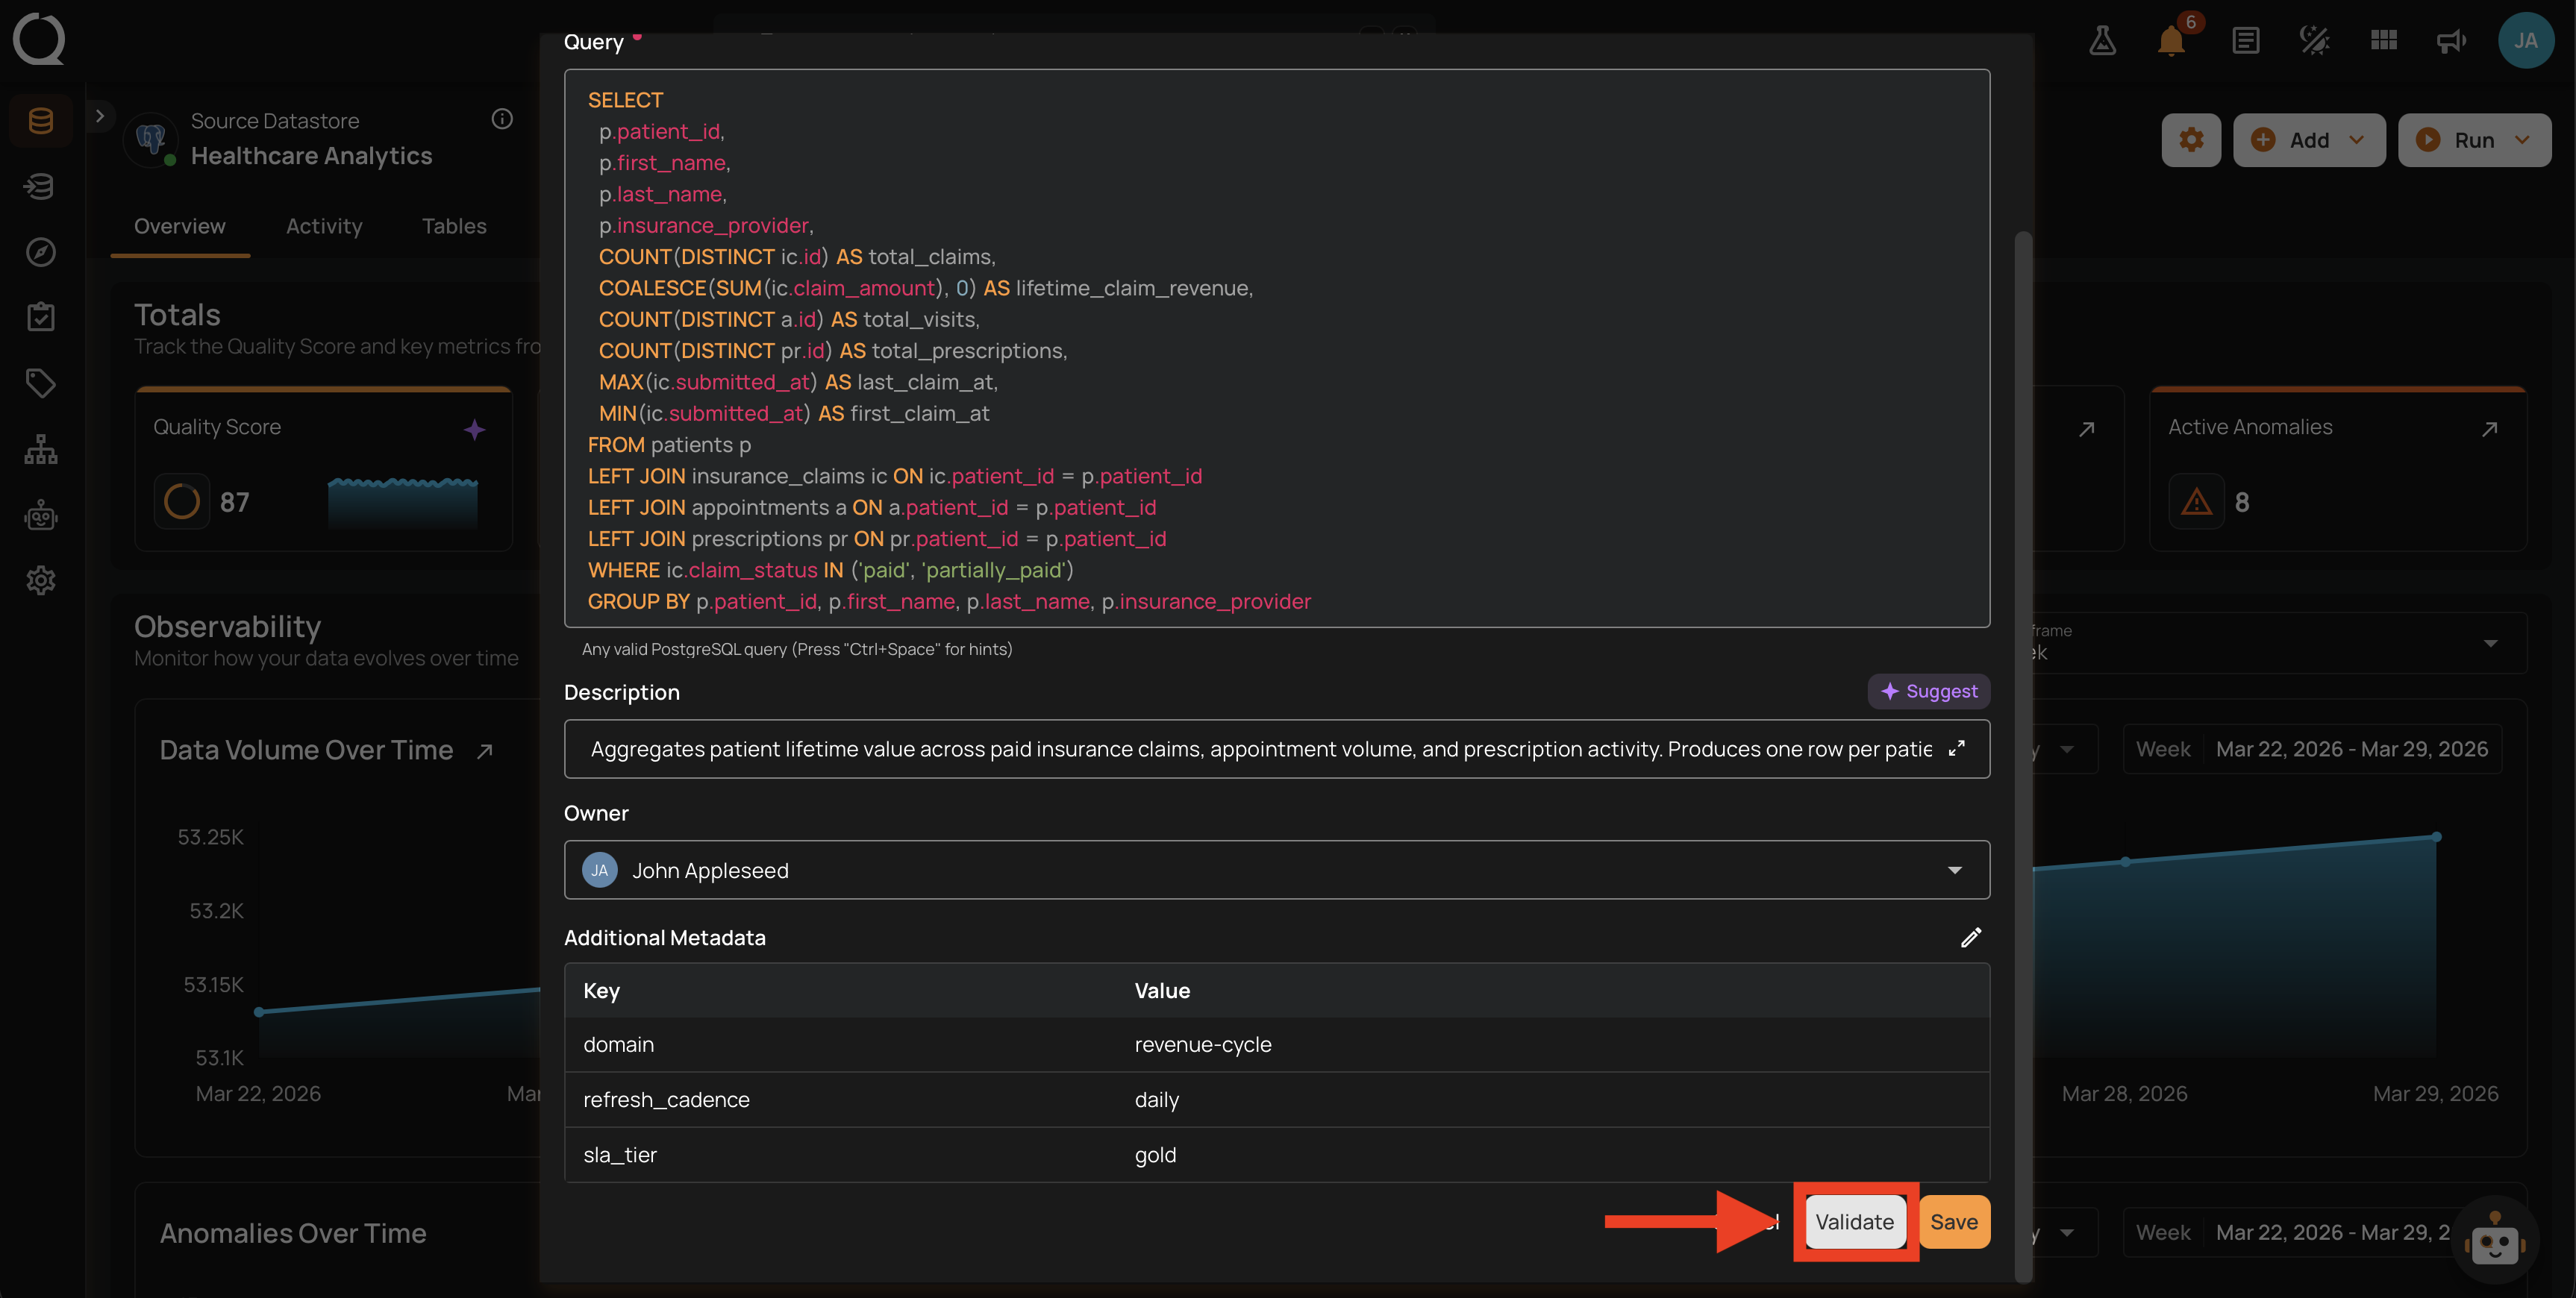Click the gold metadata value
Viewport: 2576px width, 1298px height.
tap(1155, 1154)
